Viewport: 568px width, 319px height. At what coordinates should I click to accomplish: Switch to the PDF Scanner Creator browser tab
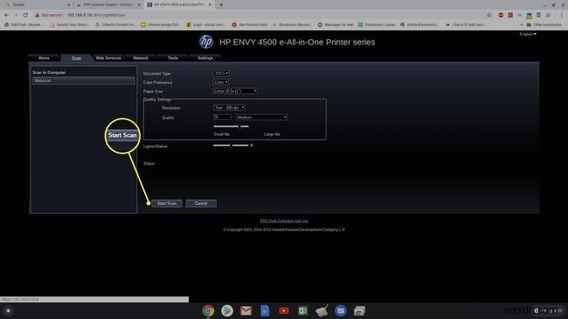107,4
